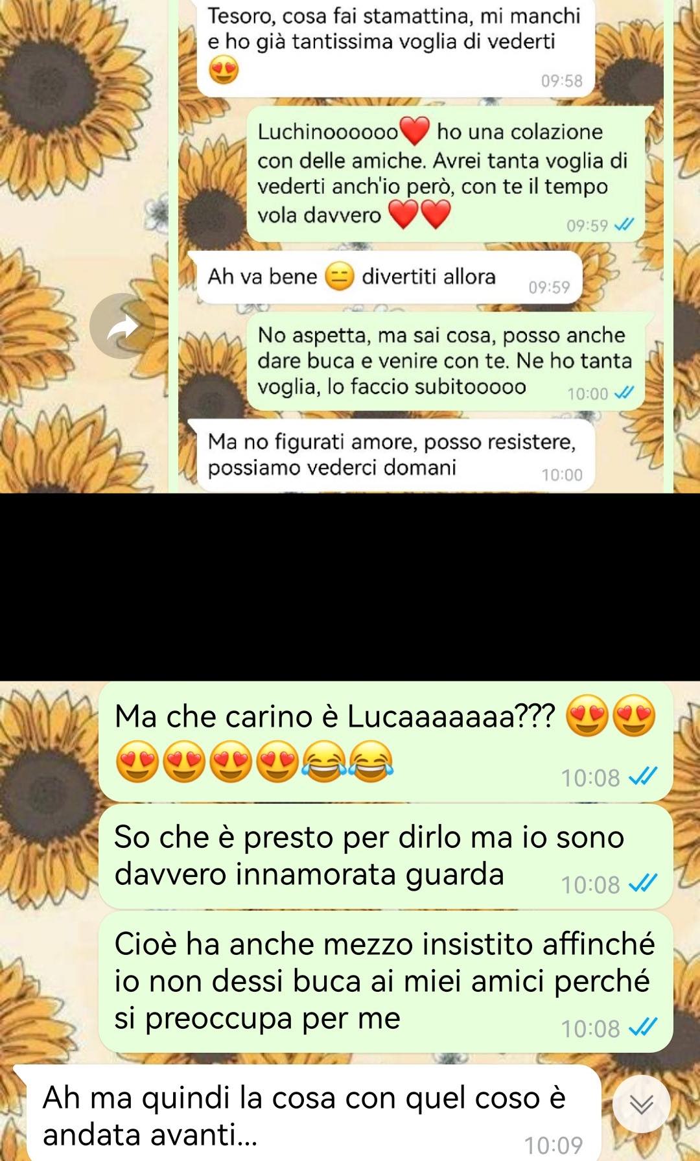Select the 'So che è presto per dirlo' message
The height and width of the screenshot is (1161, 700).
click(386, 856)
